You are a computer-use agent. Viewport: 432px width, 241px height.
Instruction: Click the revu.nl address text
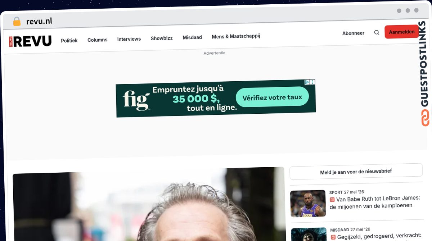39,21
